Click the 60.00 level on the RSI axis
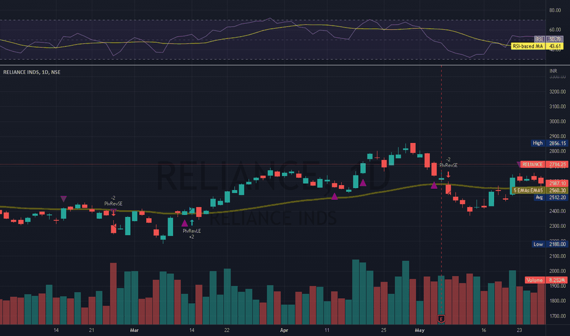This screenshot has width=570, height=336. point(555,30)
